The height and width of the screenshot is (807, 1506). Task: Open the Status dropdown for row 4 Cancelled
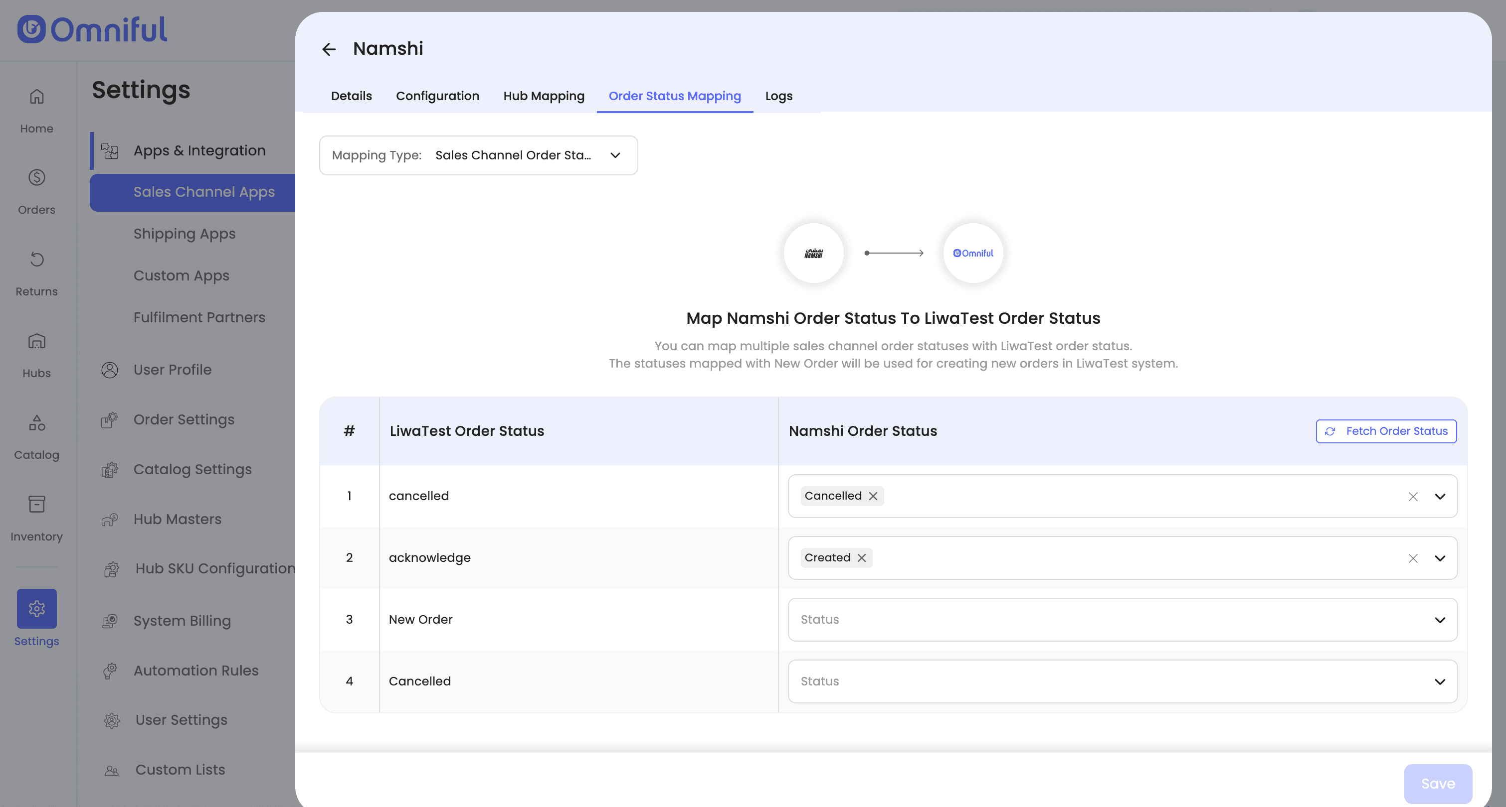[1123, 681]
